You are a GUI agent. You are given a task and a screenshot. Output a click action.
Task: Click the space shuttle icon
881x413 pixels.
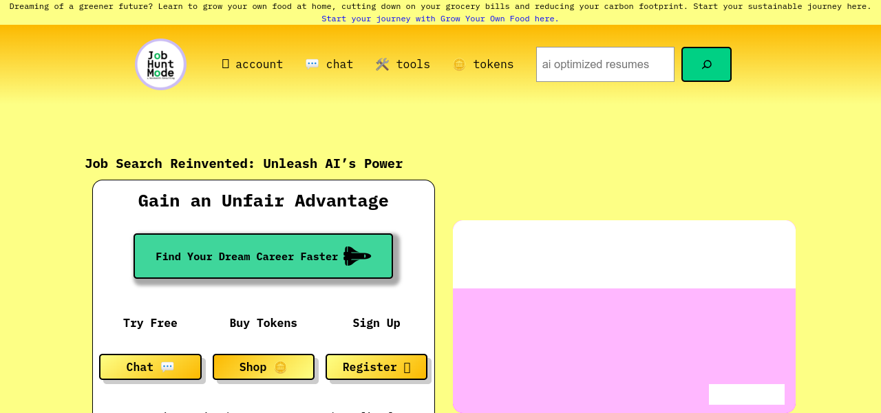click(357, 256)
